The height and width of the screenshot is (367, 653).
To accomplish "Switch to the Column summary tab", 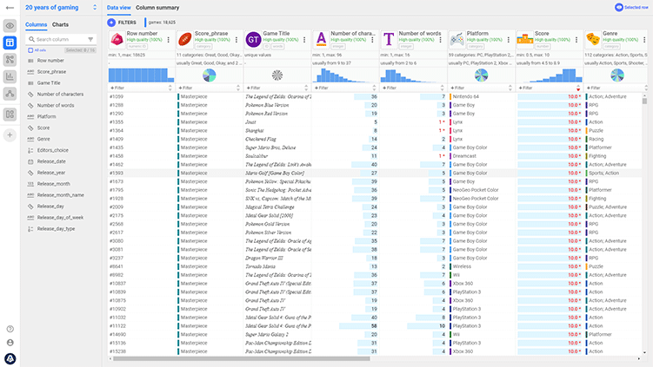I will point(157,8).
